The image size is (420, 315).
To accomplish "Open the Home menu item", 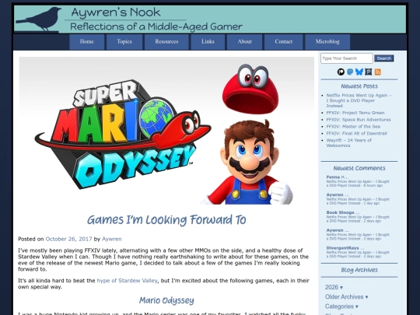I will coord(87,42).
